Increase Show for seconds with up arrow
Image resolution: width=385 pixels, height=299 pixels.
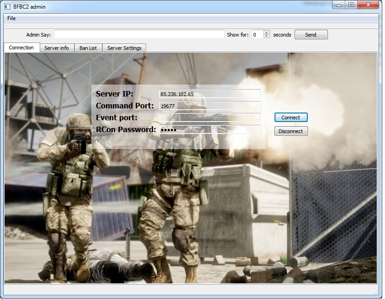pyautogui.click(x=267, y=33)
